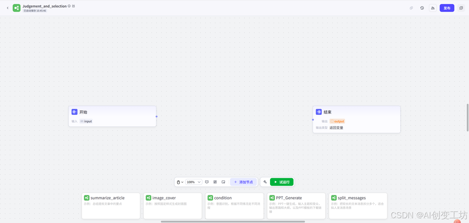Click the summarize_article card icon
Screen dimensions: 469x223
click(x=87, y=198)
